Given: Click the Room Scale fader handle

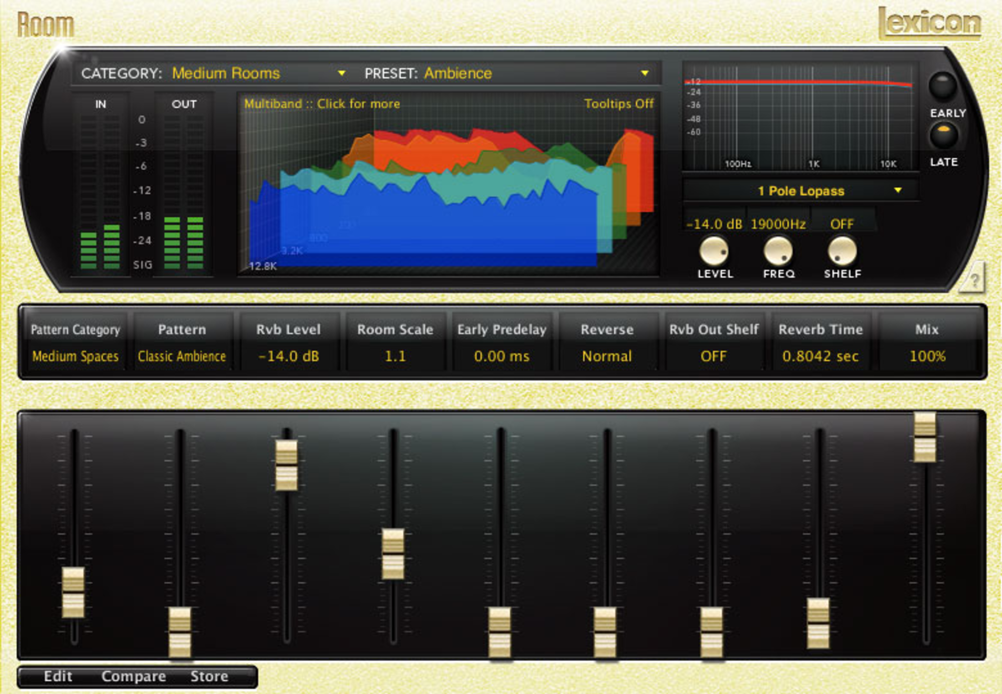Looking at the screenshot, I should (x=393, y=554).
